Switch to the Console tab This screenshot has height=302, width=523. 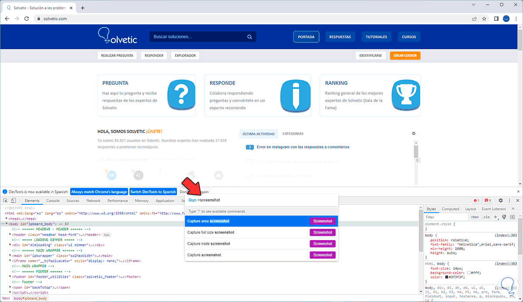point(53,200)
